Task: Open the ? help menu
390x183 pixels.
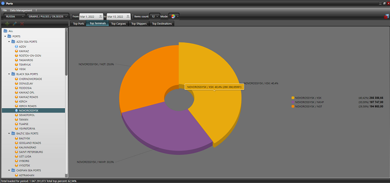Action: (x=36, y=10)
